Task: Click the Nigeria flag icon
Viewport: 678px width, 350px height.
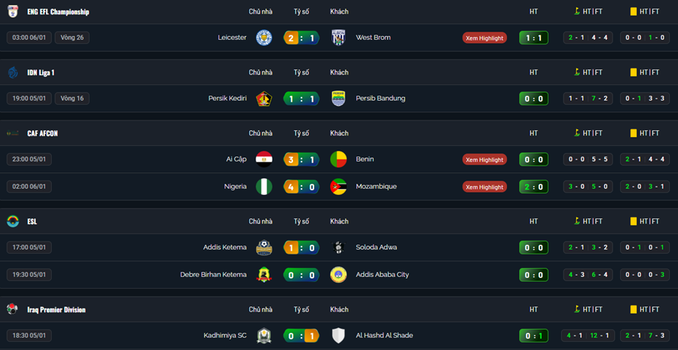Action: [x=264, y=187]
